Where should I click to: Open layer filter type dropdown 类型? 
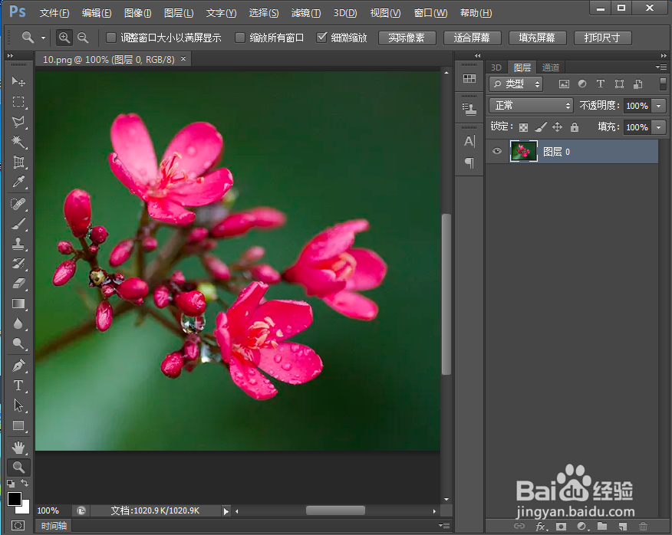point(516,84)
